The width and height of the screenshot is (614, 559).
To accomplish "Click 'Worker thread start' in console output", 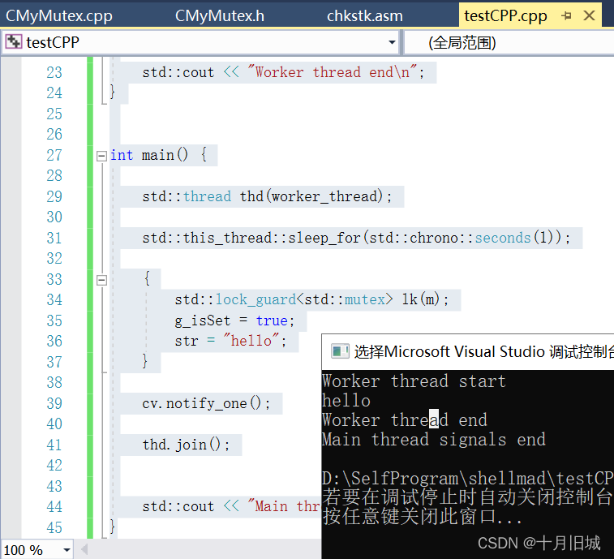I will coord(414,381).
